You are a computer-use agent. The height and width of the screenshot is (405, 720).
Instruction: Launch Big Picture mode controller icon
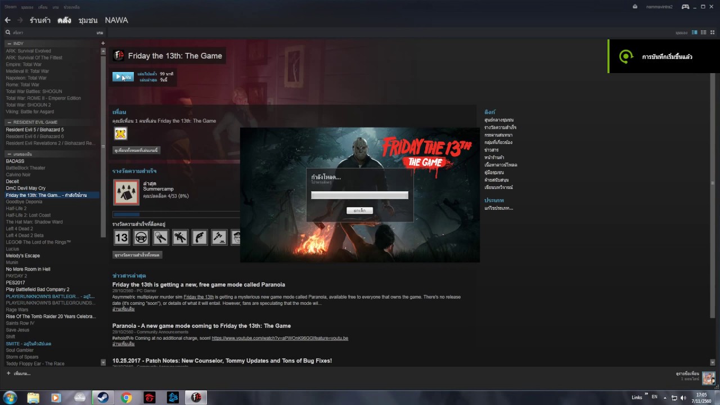pyautogui.click(x=685, y=7)
